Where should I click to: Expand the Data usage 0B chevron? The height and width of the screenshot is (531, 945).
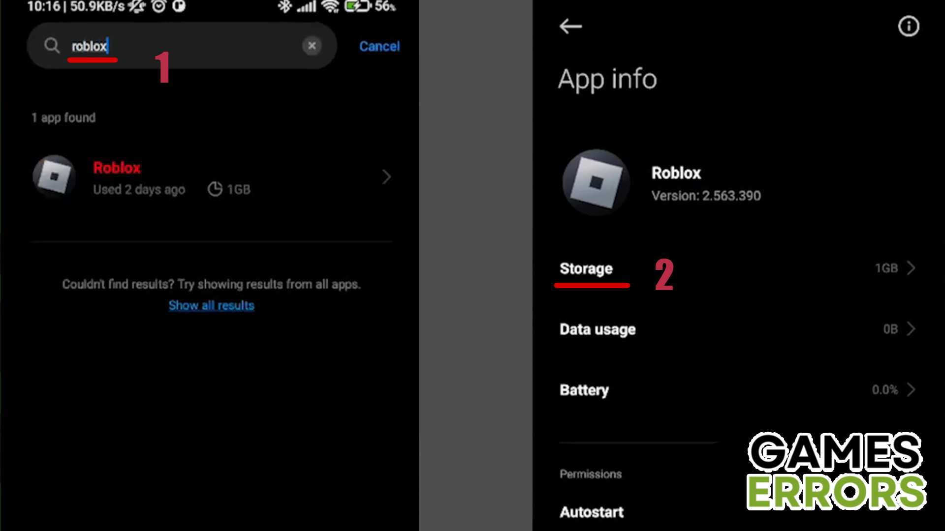(911, 329)
